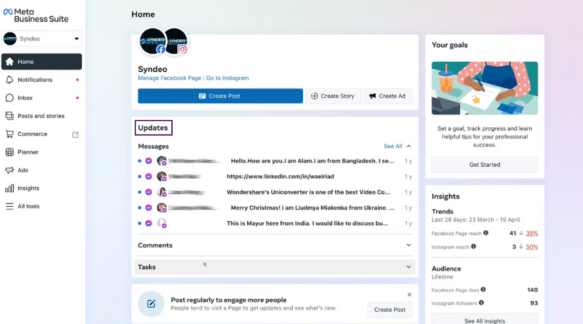
Task: Click the Syndeo Facebook page avatar
Action: (x=152, y=41)
